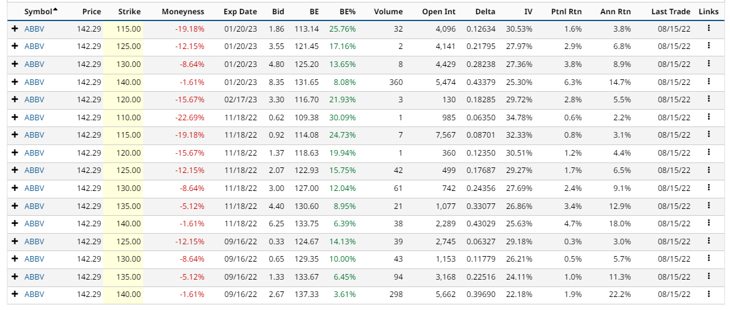The height and width of the screenshot is (310, 730).
Task: Sort by the Exp Date column header
Action: (x=240, y=11)
